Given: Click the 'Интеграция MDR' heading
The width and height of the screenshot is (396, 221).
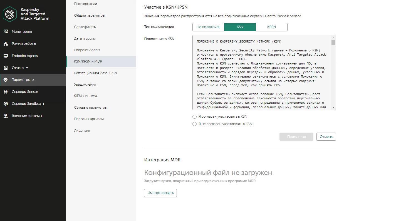Looking at the screenshot, I should pos(162,160).
